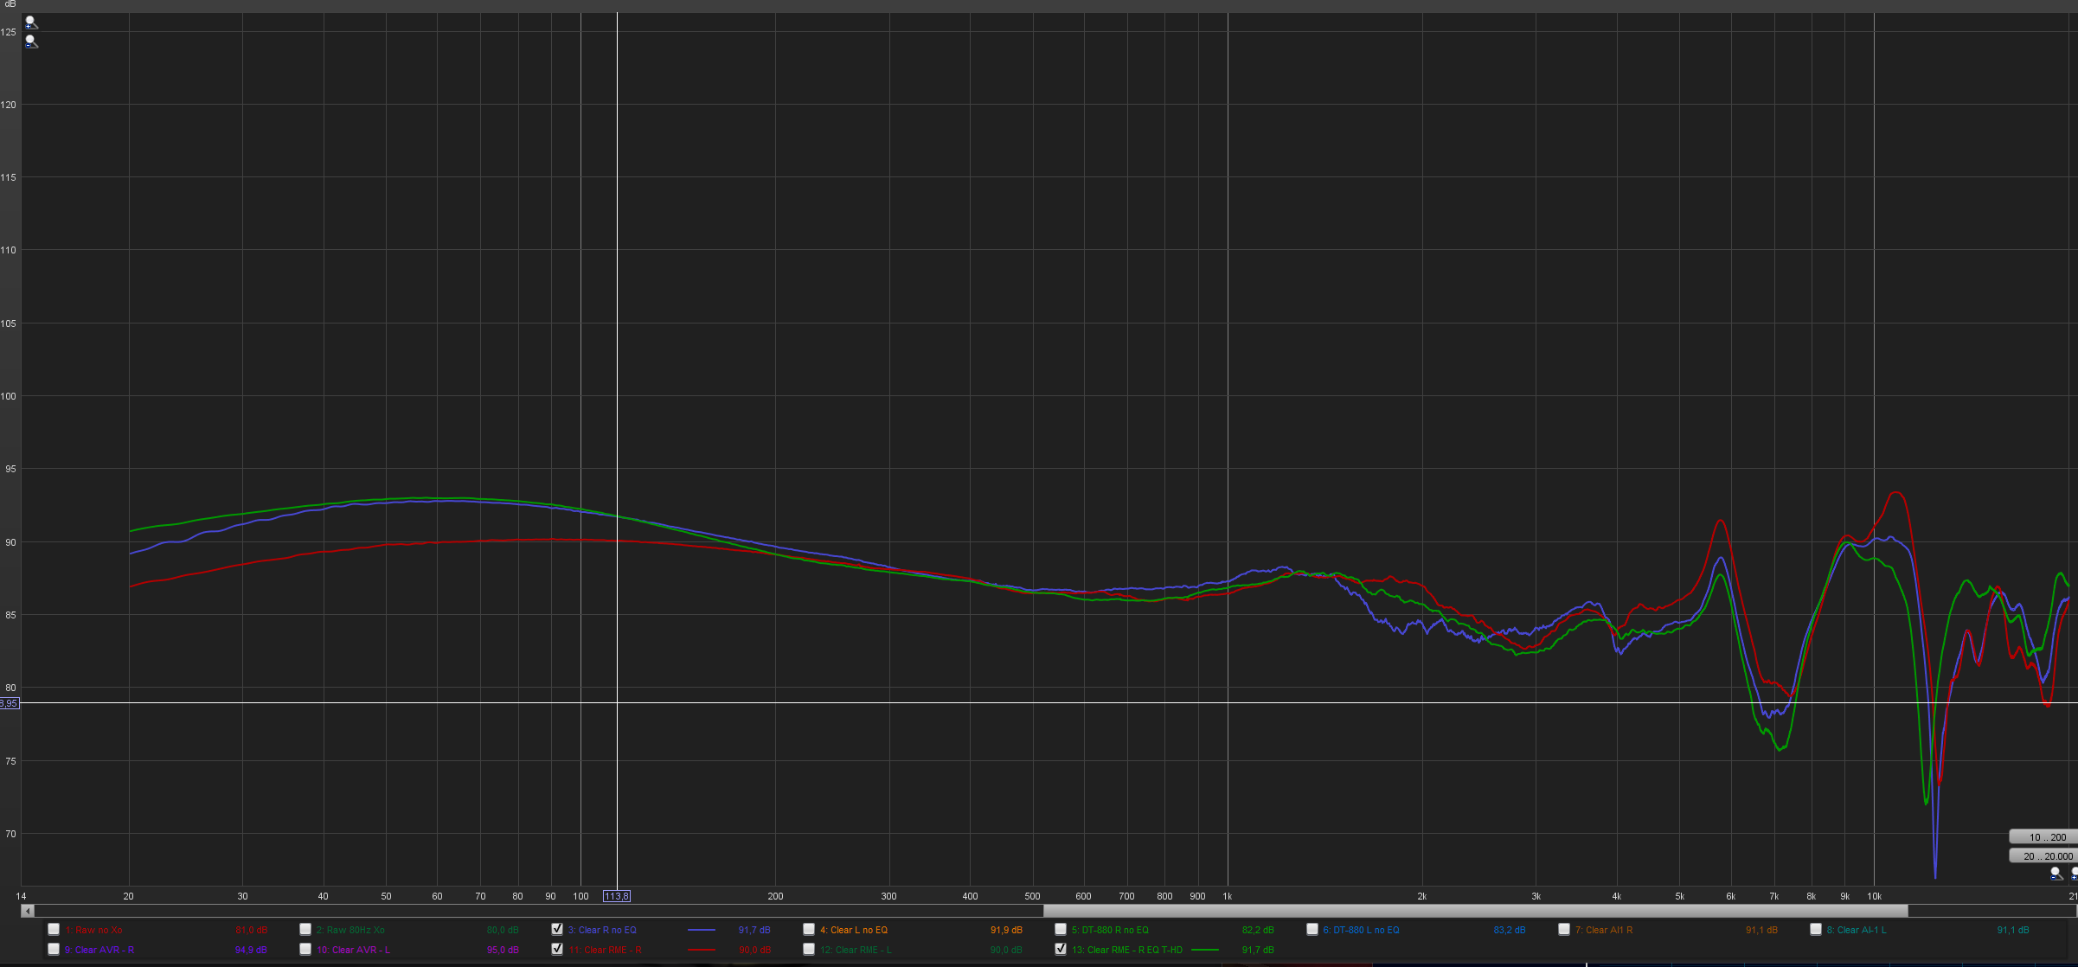The width and height of the screenshot is (2078, 967).
Task: Click the 91,7 dB value of trace 3
Action: [754, 930]
